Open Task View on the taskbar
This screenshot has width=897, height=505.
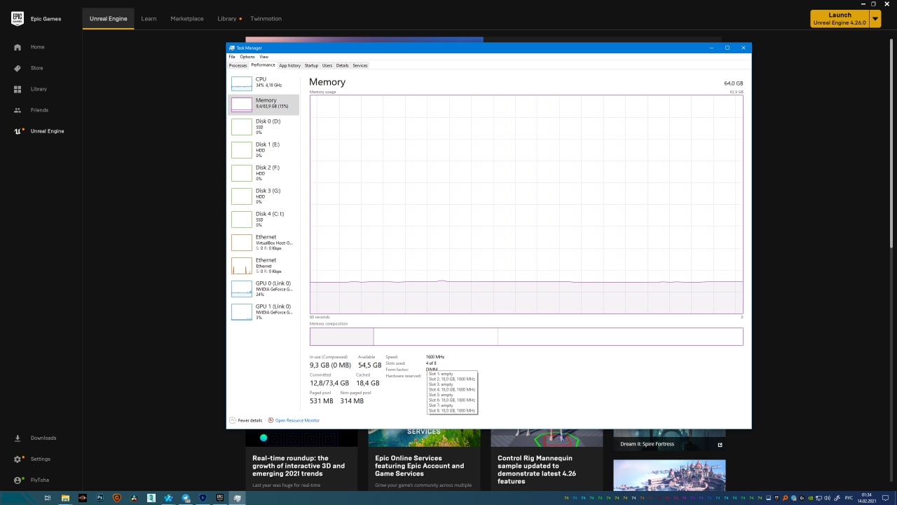coord(48,498)
